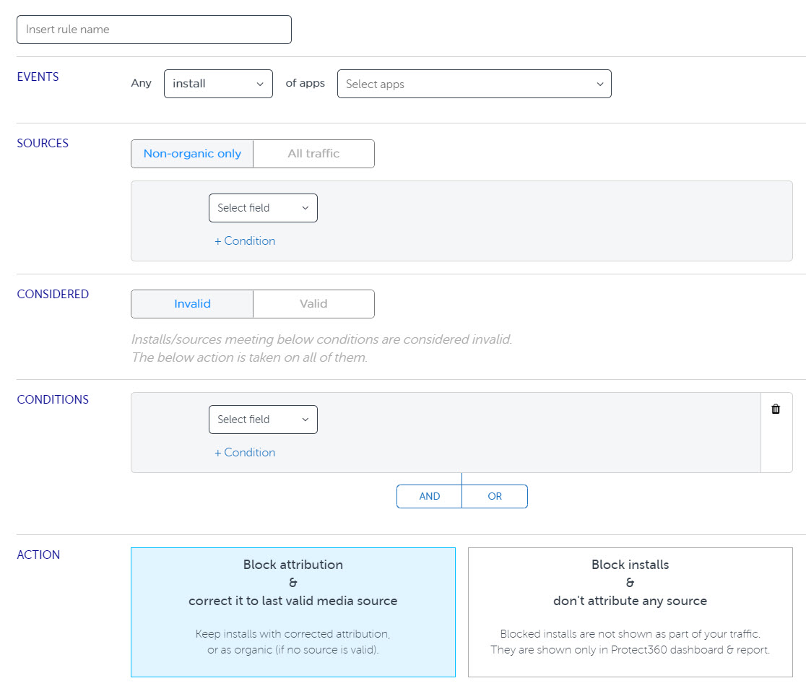
Task: Click + Condition link under Sources
Action: [245, 241]
